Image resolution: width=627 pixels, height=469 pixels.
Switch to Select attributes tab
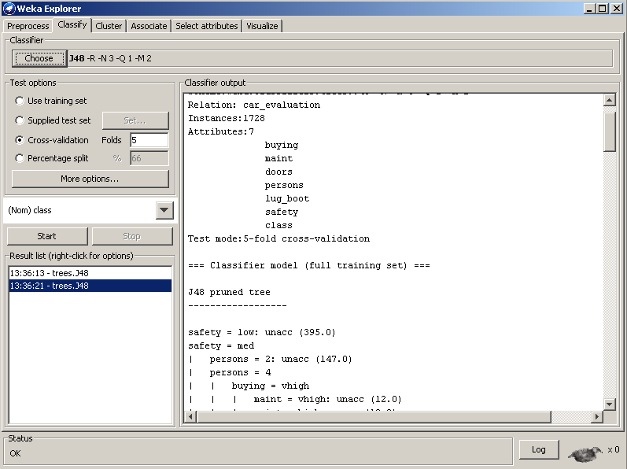207,26
